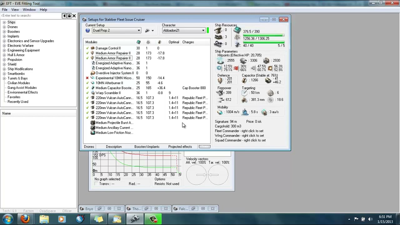Screen dimensions: 400x225
Task: Click the Medium Projectile Burst rig icon
Action: click(x=93, y=123)
